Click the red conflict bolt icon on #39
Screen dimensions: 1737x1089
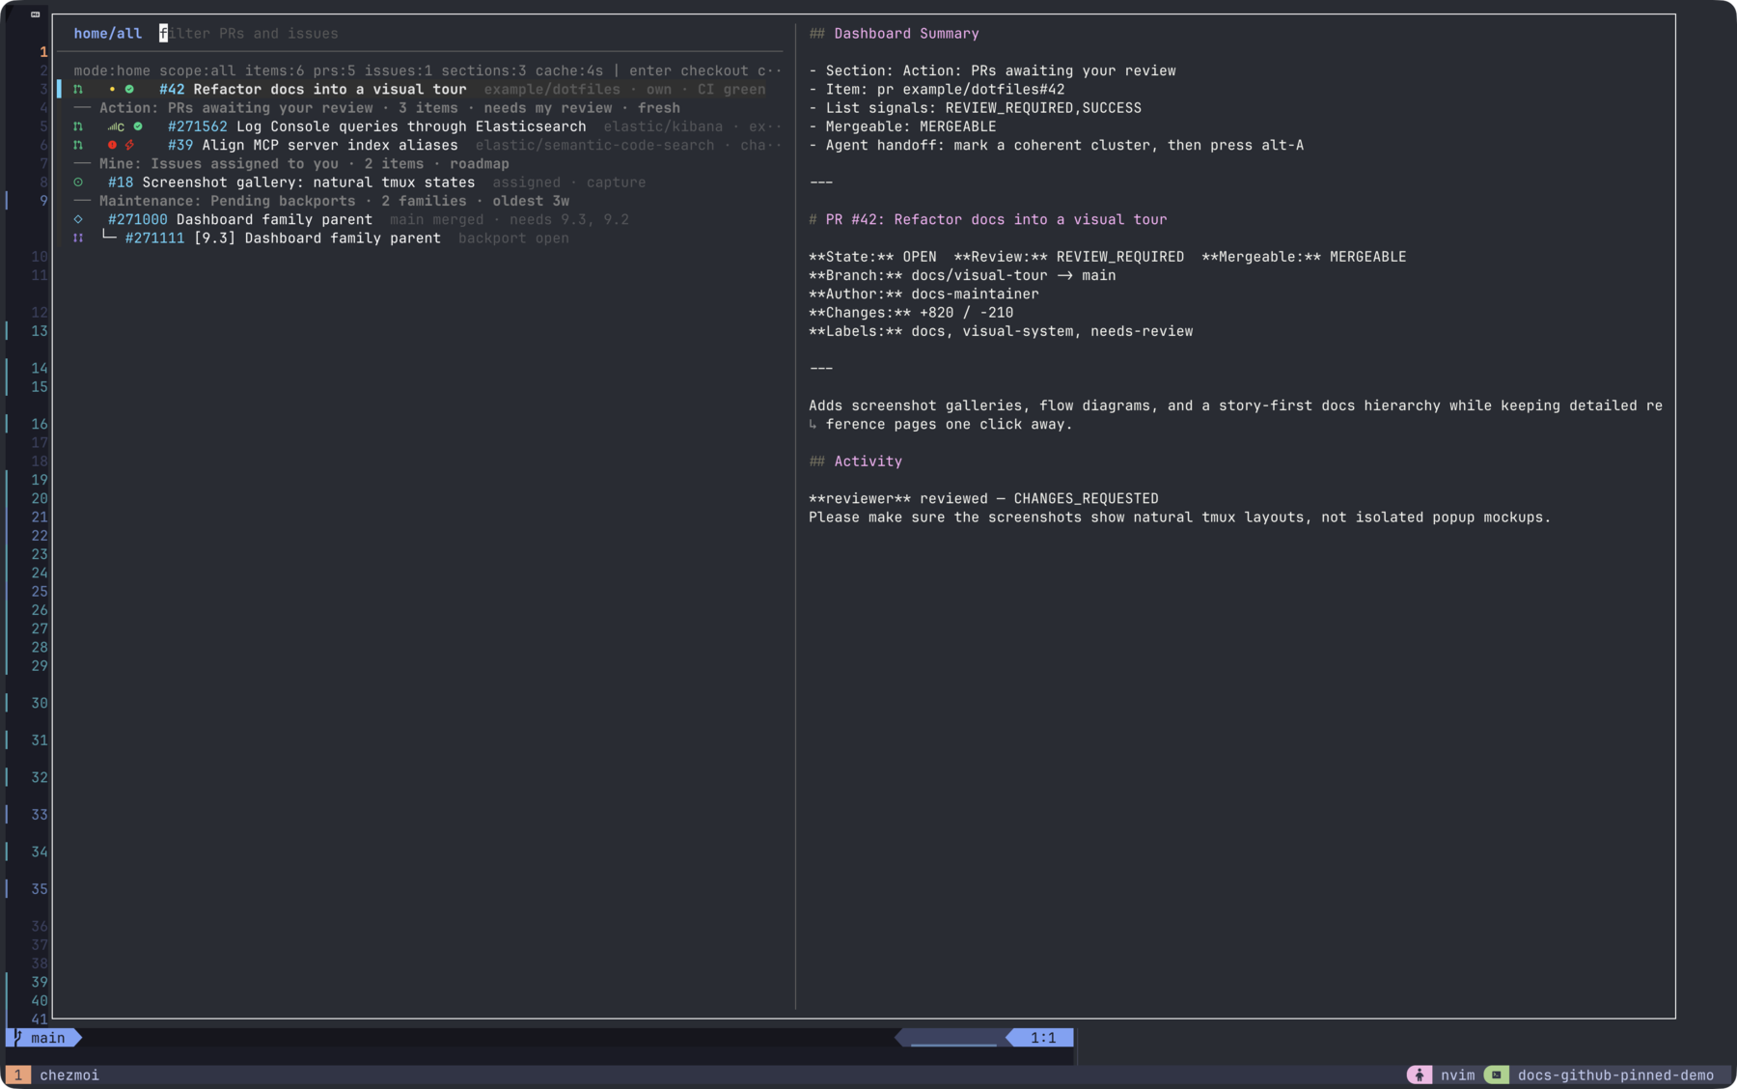coord(129,146)
